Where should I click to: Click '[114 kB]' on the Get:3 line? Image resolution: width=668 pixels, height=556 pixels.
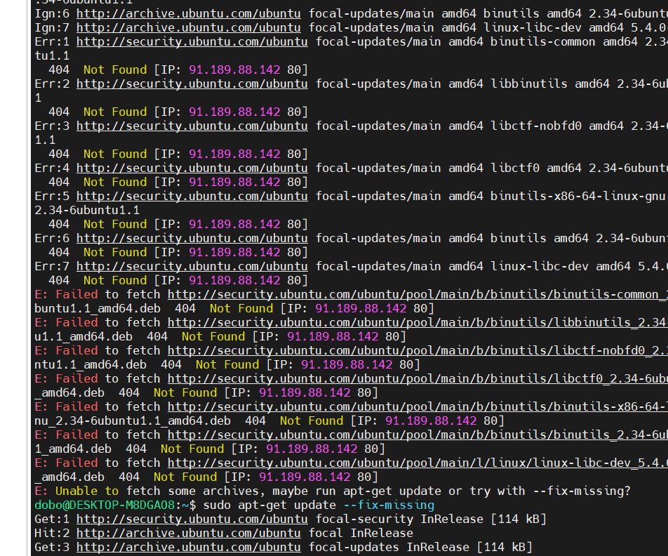coord(505,548)
